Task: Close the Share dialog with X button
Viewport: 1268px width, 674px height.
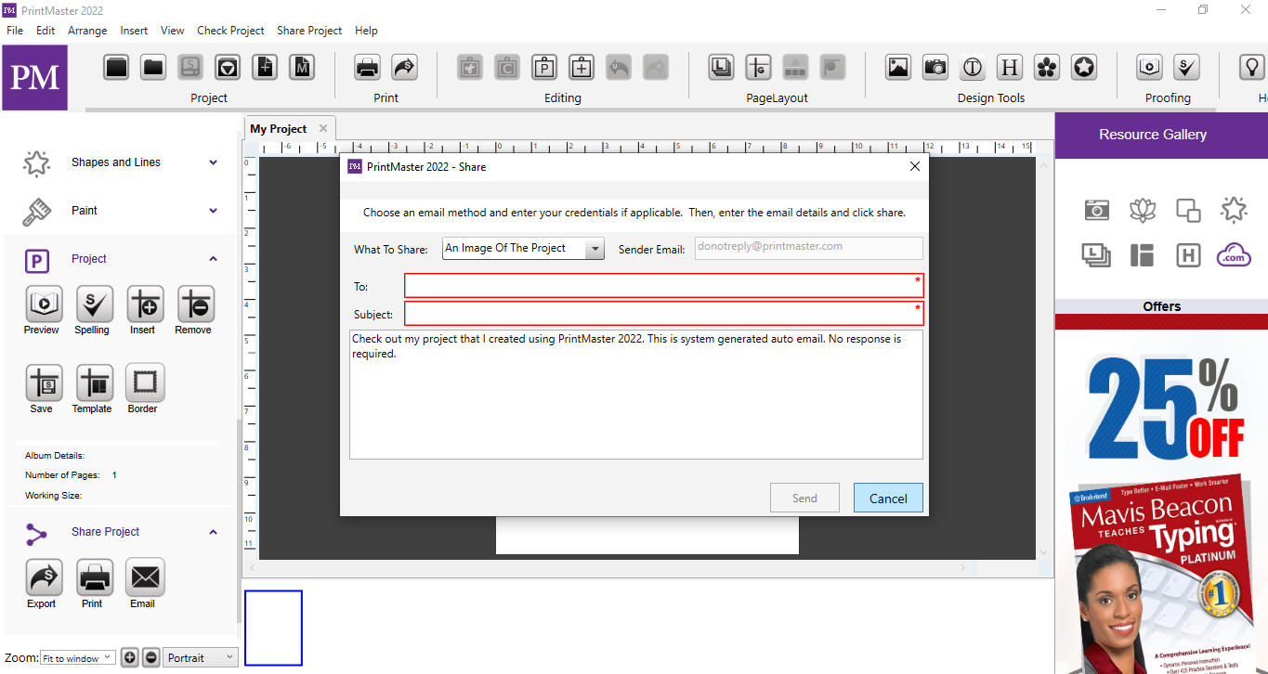Action: [914, 166]
